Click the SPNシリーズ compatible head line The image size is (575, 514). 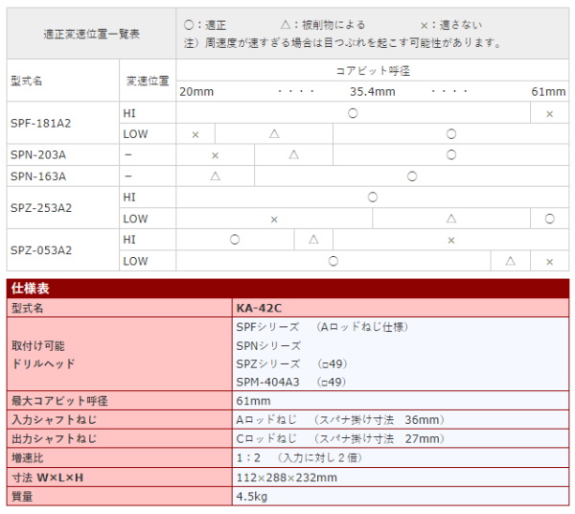tap(268, 345)
